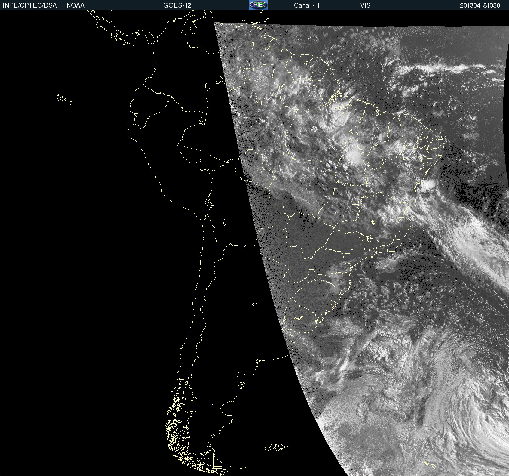Click the 'GOES-12' satellite label
Screen dimensions: 509x476
[x=177, y=5]
